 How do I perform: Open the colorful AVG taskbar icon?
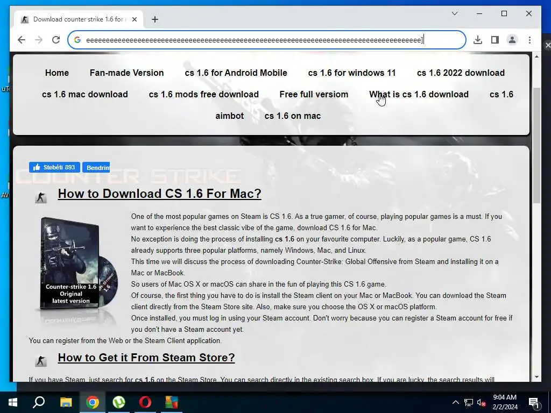[x=172, y=402]
